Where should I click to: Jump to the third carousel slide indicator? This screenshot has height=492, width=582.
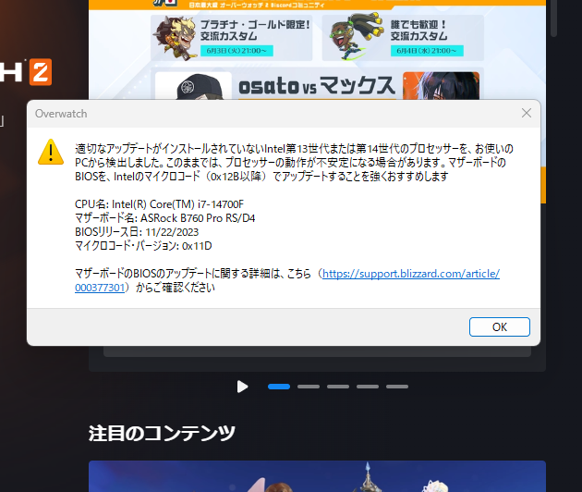(338, 387)
